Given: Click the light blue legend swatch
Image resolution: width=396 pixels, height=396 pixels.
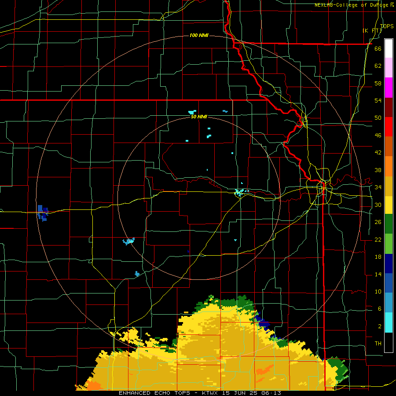Looking at the screenshot, I should tap(389, 303).
